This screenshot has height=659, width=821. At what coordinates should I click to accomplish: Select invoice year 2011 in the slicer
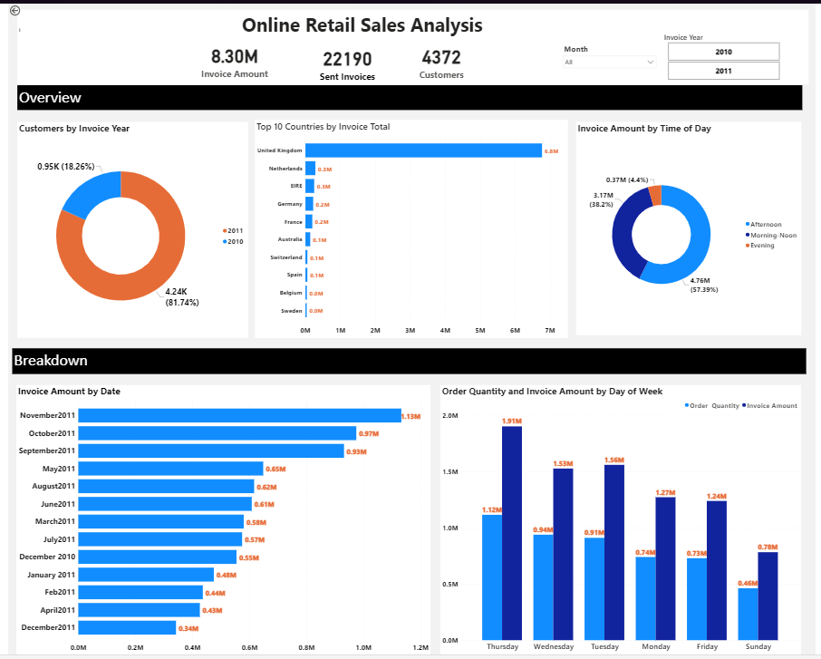(722, 70)
